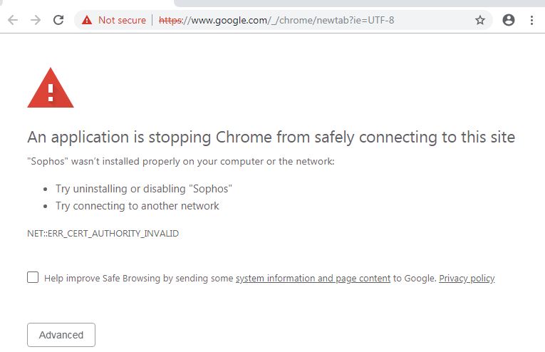Click "Try uninstalling or disabling Sophos" bullet
Screen dimensions: 545x352
coord(144,189)
